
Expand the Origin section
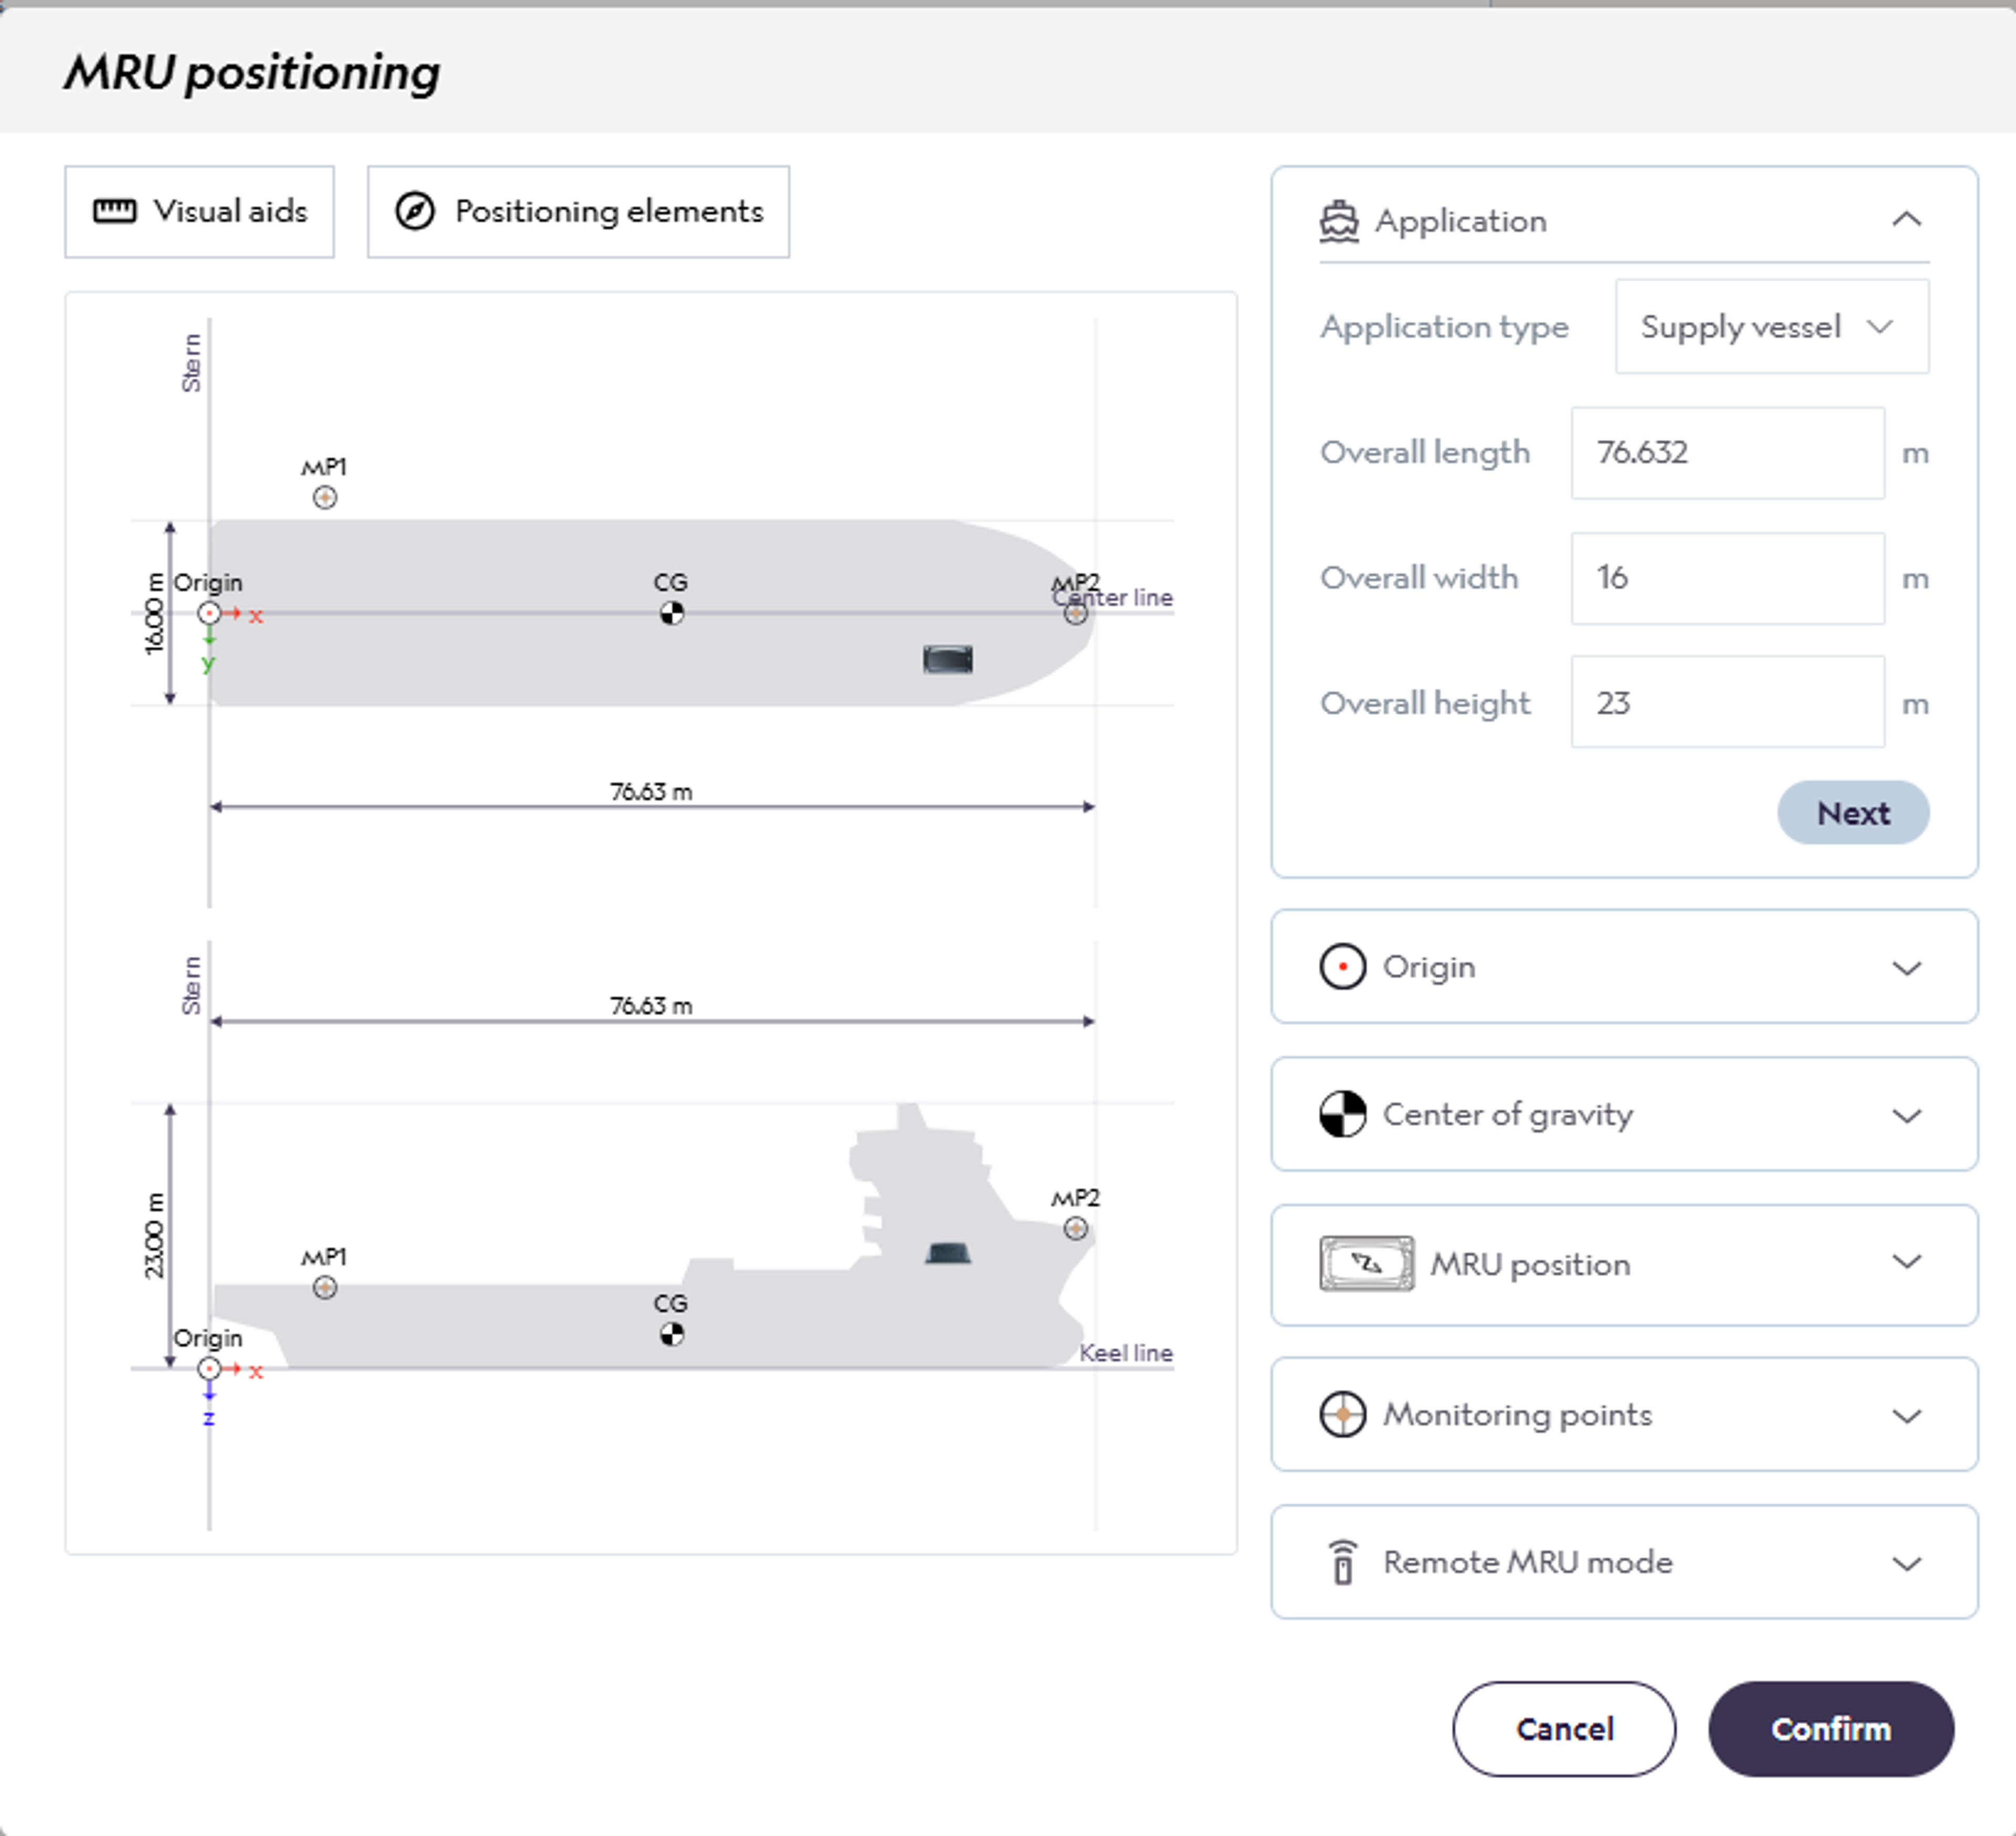pyautogui.click(x=1906, y=968)
